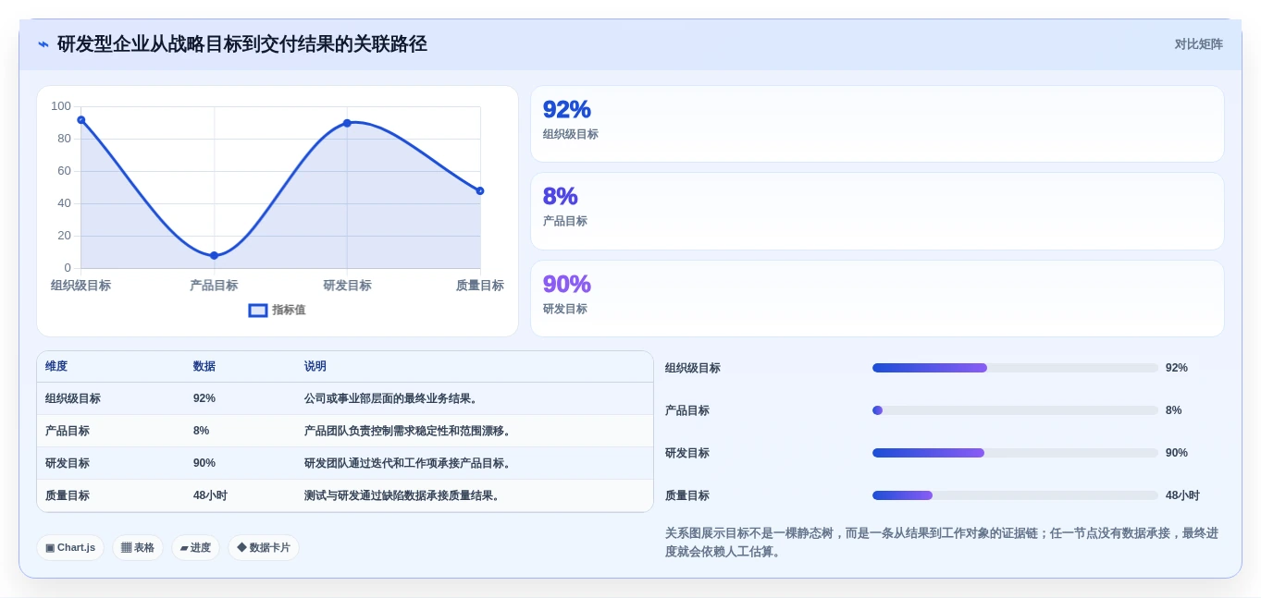Click the chart data point for 质量目标
This screenshot has width=1261, height=598.
pyautogui.click(x=480, y=190)
